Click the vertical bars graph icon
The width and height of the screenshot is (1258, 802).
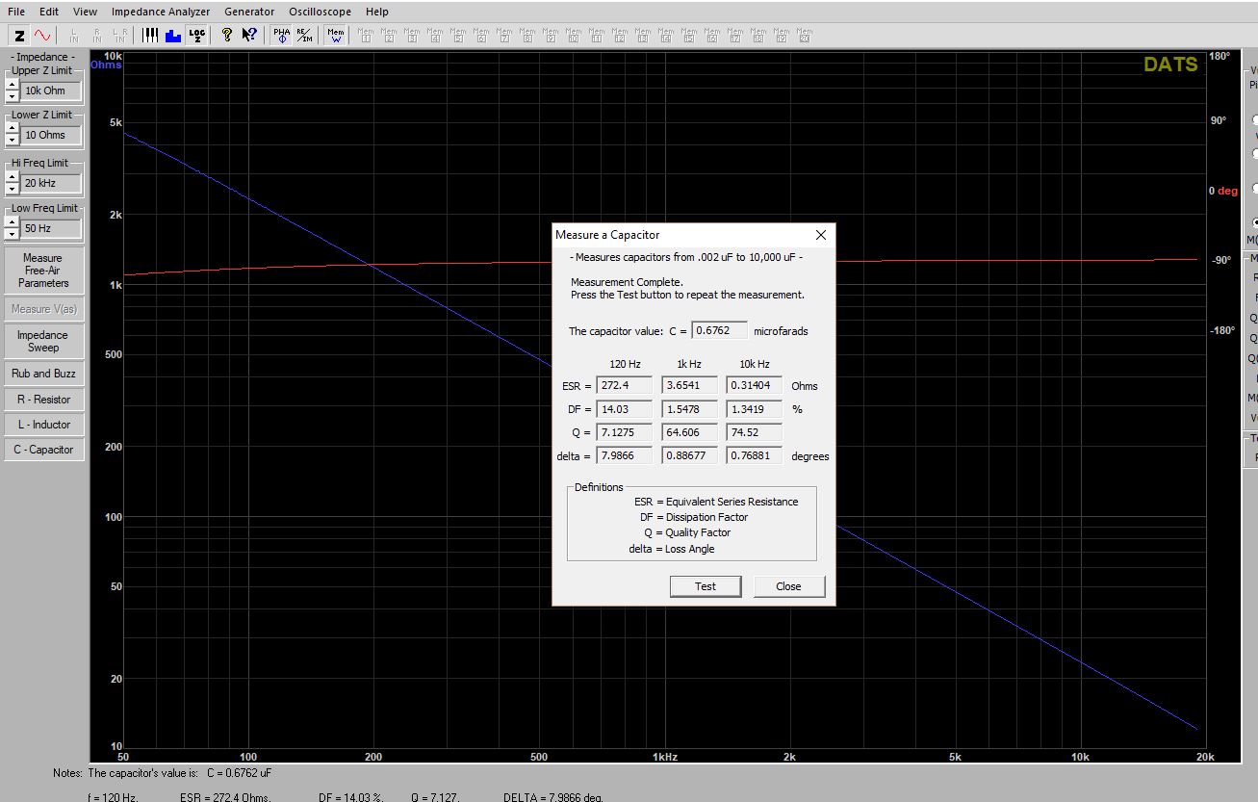click(x=150, y=35)
